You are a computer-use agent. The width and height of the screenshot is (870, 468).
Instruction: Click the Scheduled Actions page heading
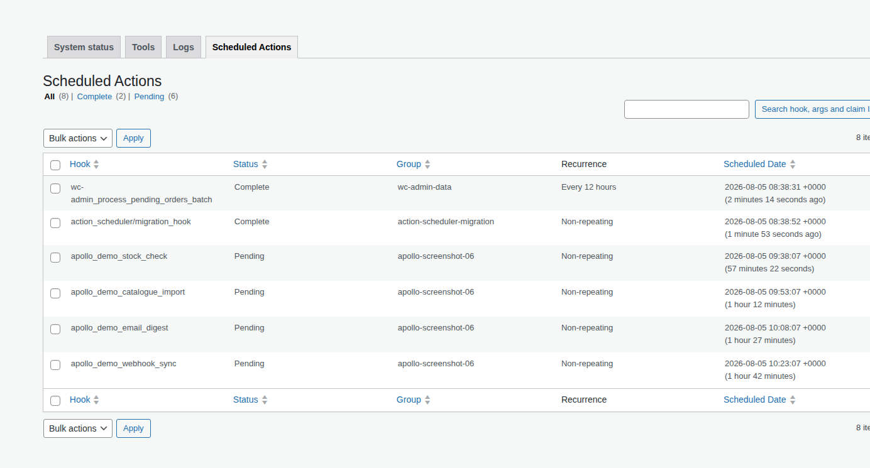click(x=102, y=81)
